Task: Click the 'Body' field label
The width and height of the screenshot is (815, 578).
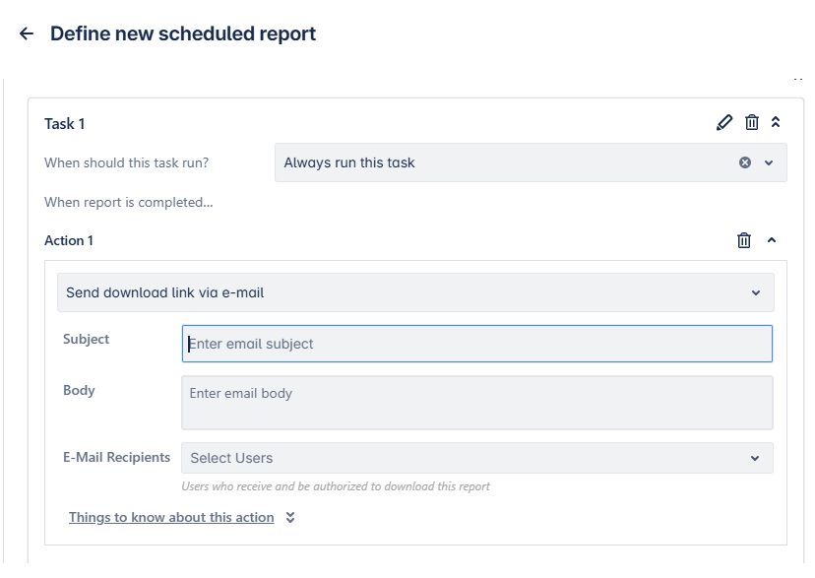Action: (x=79, y=390)
